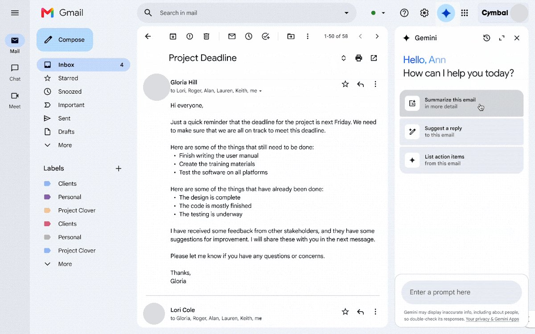This screenshot has height=334, width=535.
Task: Mark the conversation as unread
Action: coord(232,36)
